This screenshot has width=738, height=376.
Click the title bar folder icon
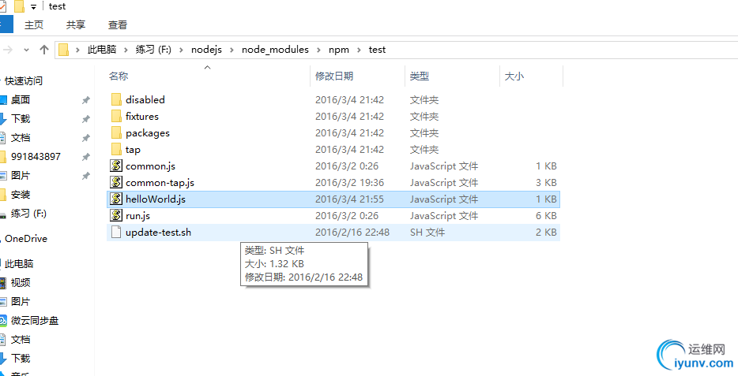19,6
